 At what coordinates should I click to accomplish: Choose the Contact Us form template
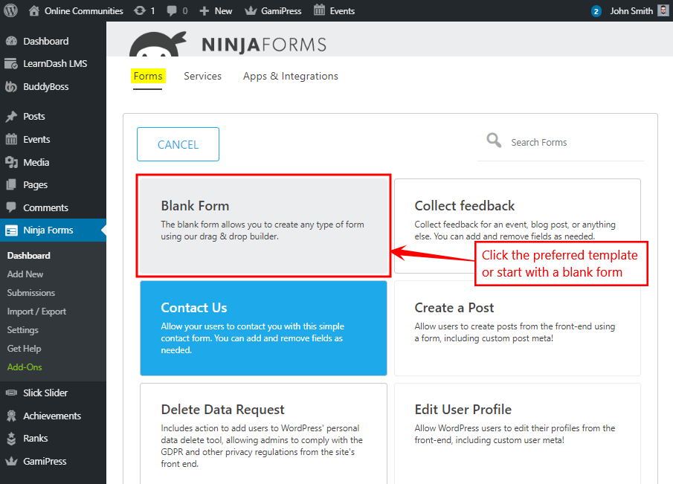click(x=263, y=327)
